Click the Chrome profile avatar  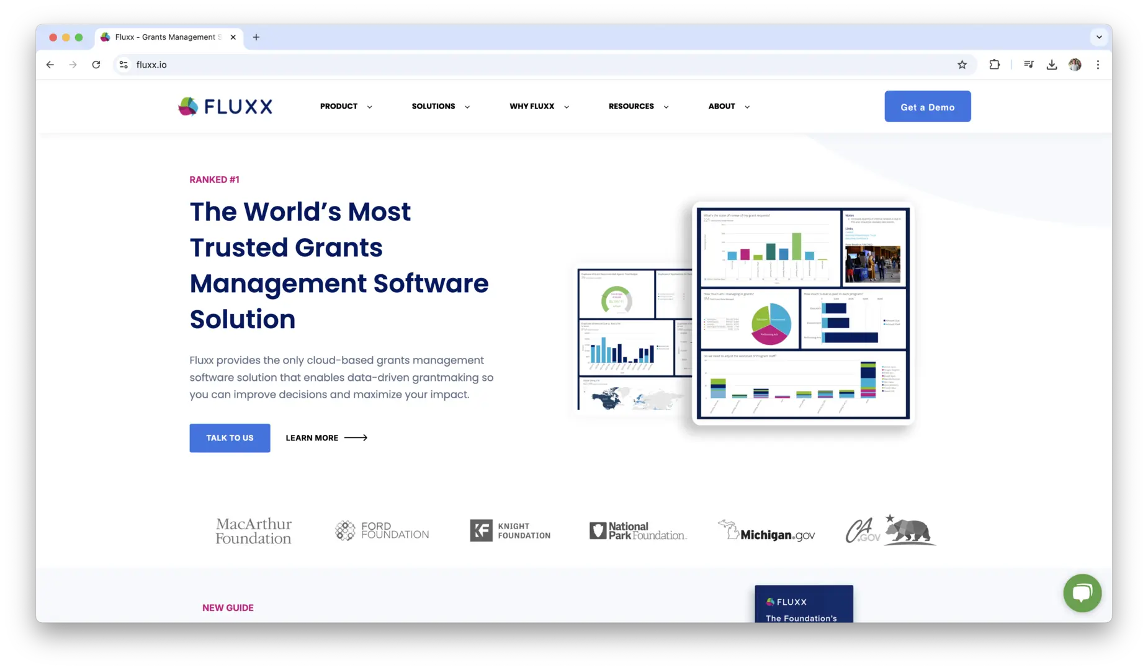[1075, 65]
